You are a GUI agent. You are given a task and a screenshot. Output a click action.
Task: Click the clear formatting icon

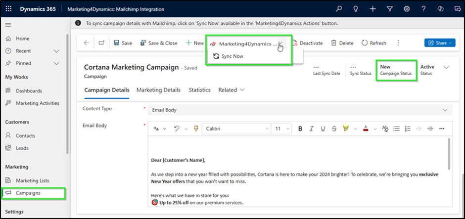point(385,129)
